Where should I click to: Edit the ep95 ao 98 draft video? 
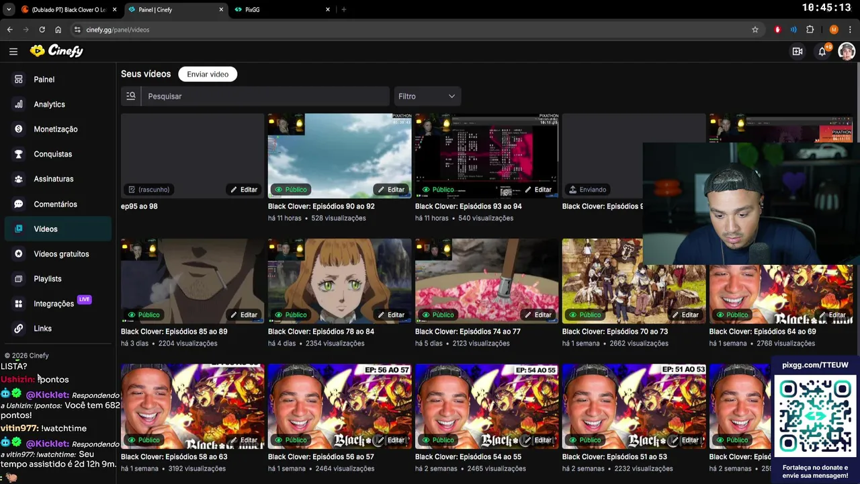pos(244,190)
